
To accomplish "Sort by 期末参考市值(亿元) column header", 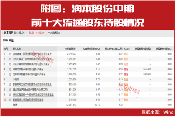I will [114, 49].
